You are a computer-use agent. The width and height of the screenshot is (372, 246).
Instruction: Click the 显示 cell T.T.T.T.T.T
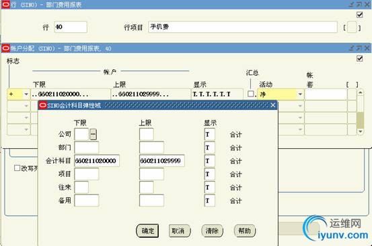tap(217, 94)
